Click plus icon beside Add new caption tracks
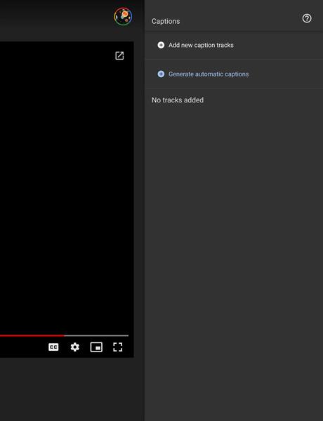This screenshot has height=421, width=323. (161, 45)
